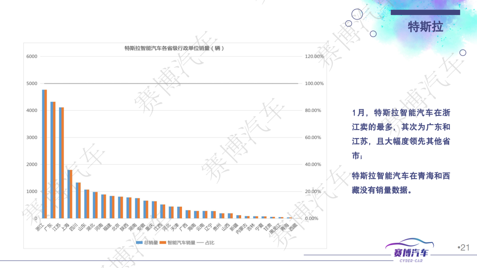Select the 北京 axis label
The image size is (477, 268).
pos(116,227)
